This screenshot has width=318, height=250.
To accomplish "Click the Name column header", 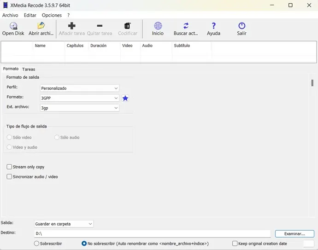I will [49, 46].
